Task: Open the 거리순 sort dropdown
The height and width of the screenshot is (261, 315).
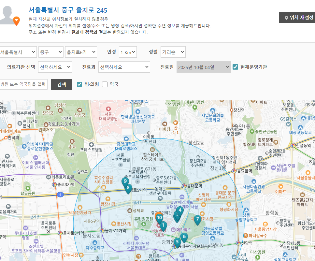Action: [173, 52]
